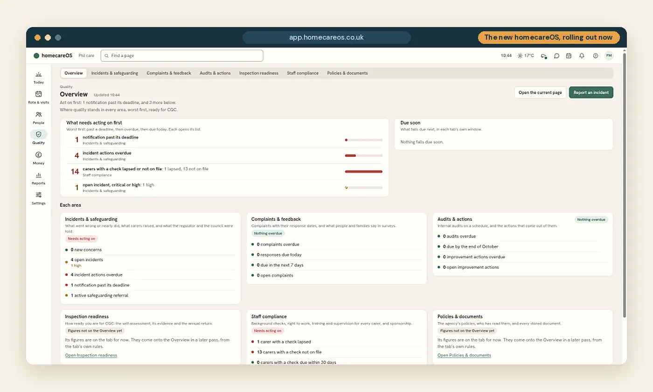The width and height of the screenshot is (653, 392).
Task: Open the sync status icon with green dot
Action: click(x=544, y=56)
